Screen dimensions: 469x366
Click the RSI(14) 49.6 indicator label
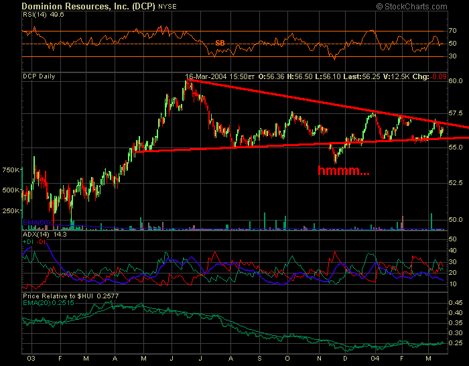pyautogui.click(x=44, y=15)
